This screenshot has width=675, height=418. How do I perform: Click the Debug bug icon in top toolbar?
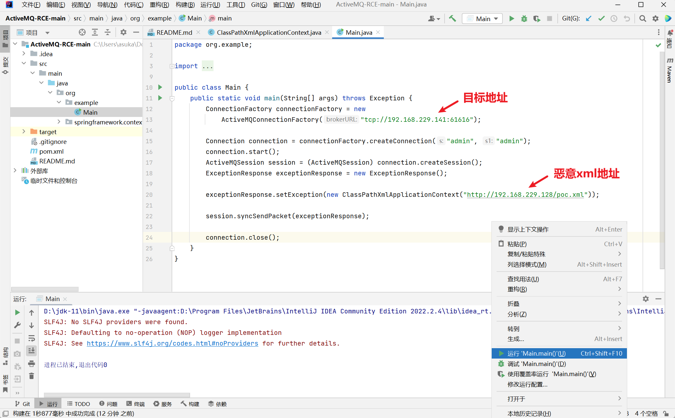[x=524, y=19]
